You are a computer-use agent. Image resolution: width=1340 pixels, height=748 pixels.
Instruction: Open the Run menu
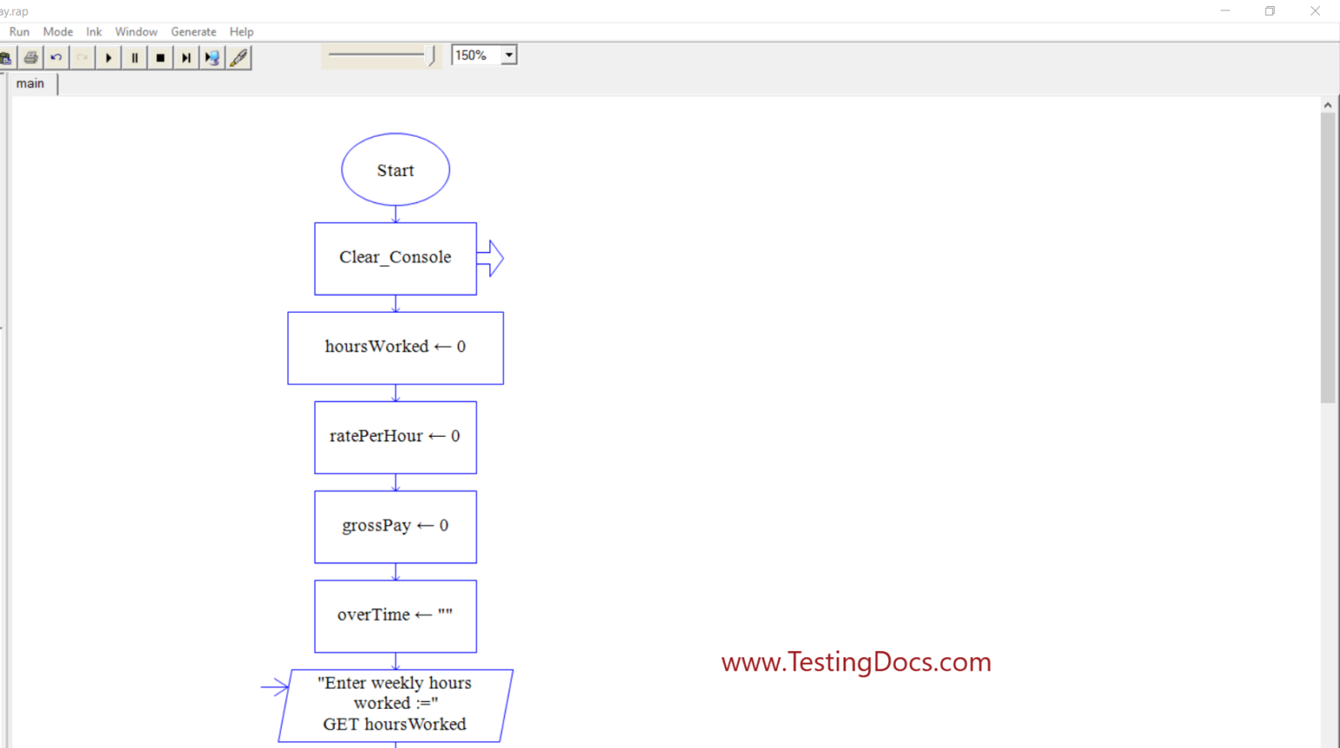(x=19, y=31)
